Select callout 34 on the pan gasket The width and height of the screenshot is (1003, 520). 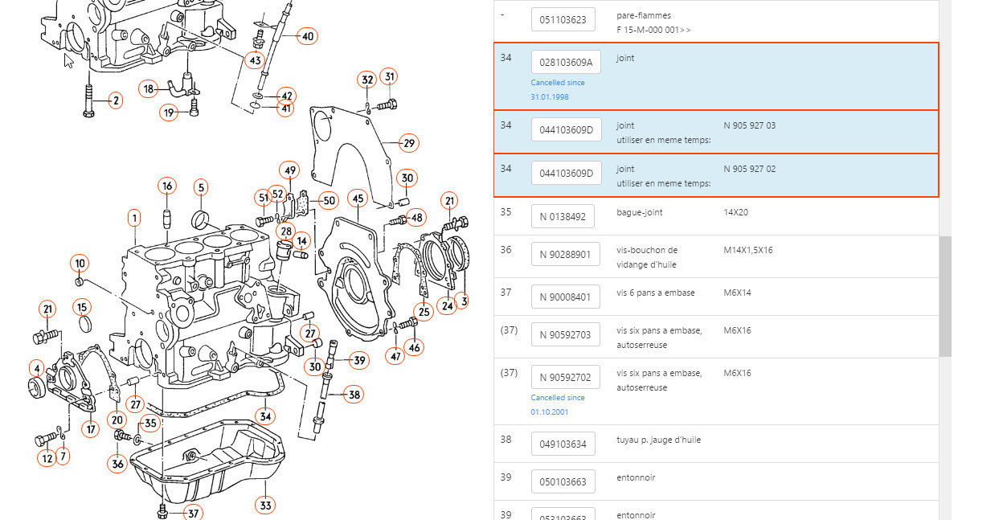265,416
